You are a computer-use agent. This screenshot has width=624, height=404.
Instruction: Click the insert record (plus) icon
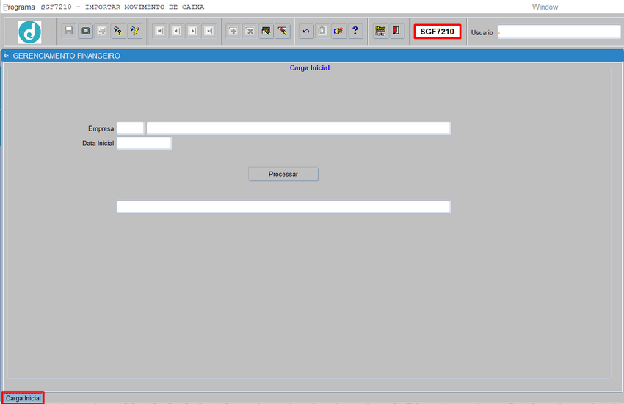[x=233, y=31]
